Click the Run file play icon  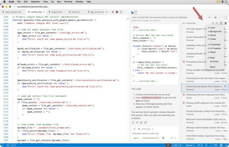pyautogui.click(x=106, y=12)
